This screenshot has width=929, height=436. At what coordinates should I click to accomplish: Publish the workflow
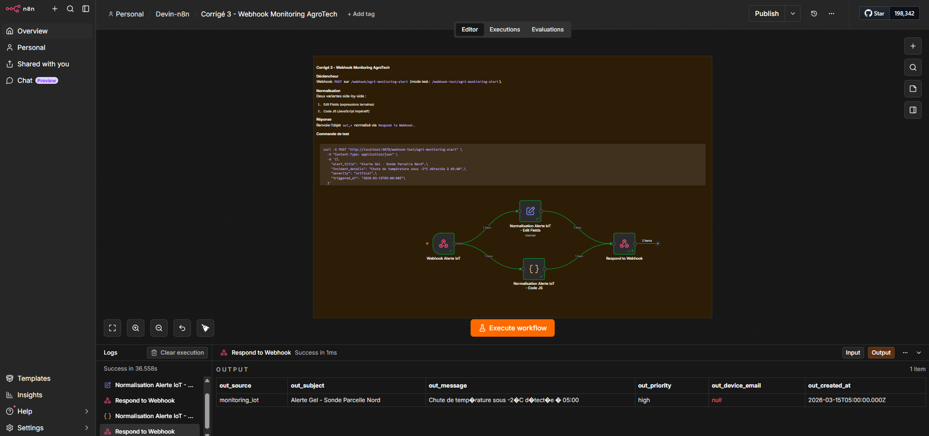[x=767, y=14]
